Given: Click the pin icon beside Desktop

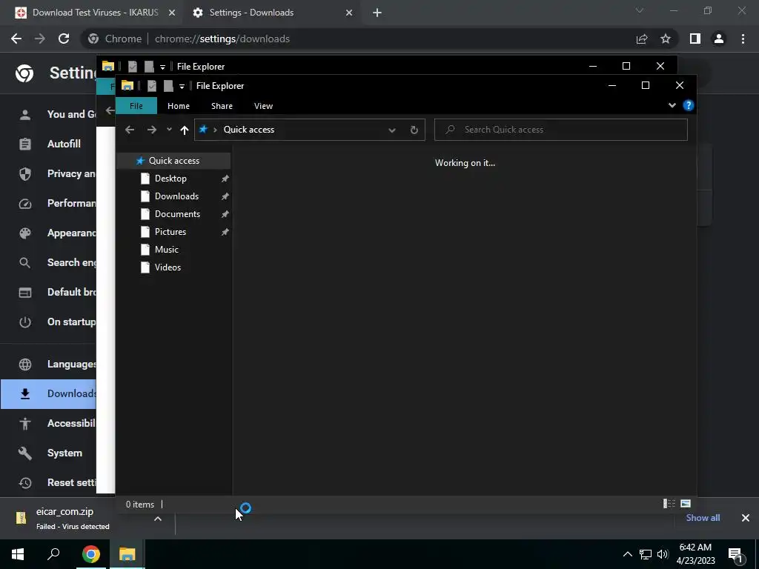Looking at the screenshot, I should tap(225, 179).
